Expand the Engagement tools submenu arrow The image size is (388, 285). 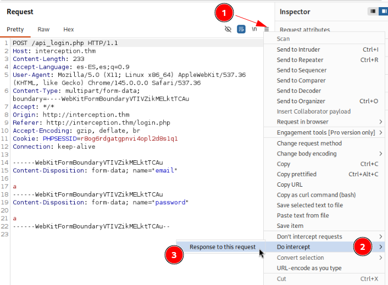point(380,132)
